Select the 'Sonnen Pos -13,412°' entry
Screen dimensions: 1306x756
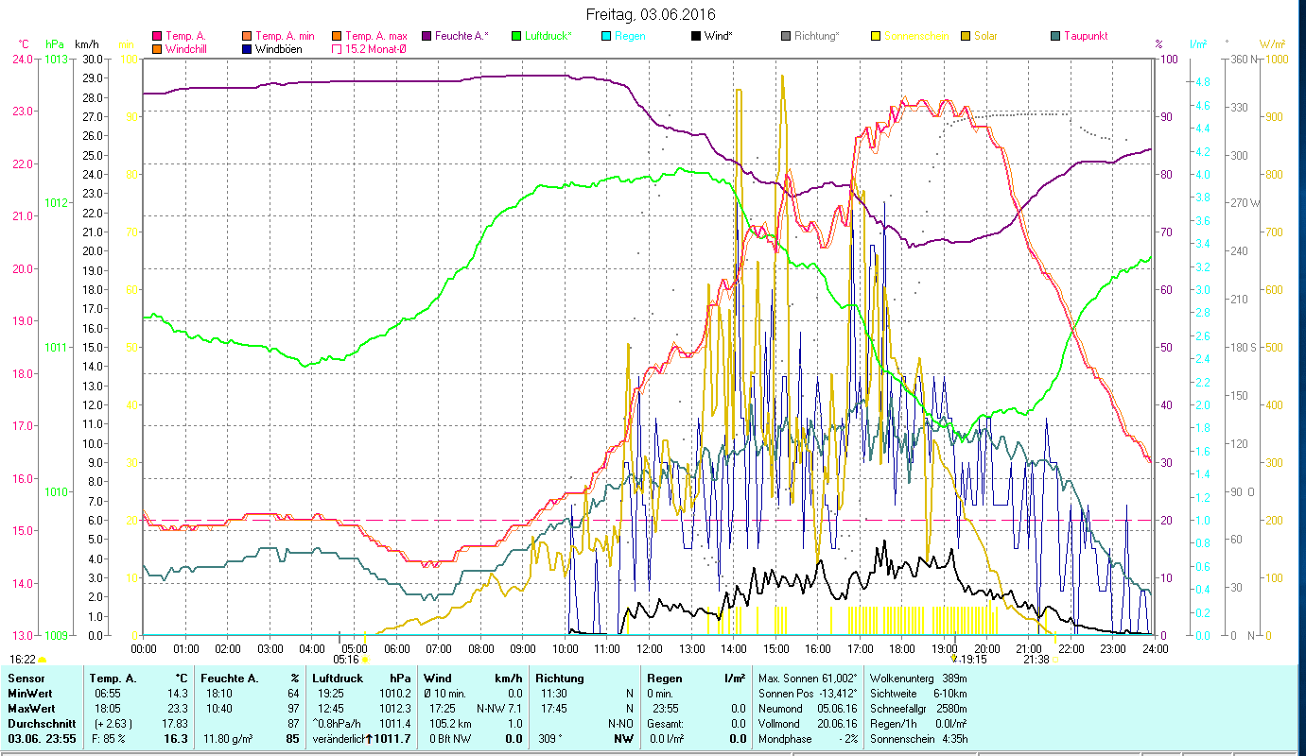tap(809, 694)
